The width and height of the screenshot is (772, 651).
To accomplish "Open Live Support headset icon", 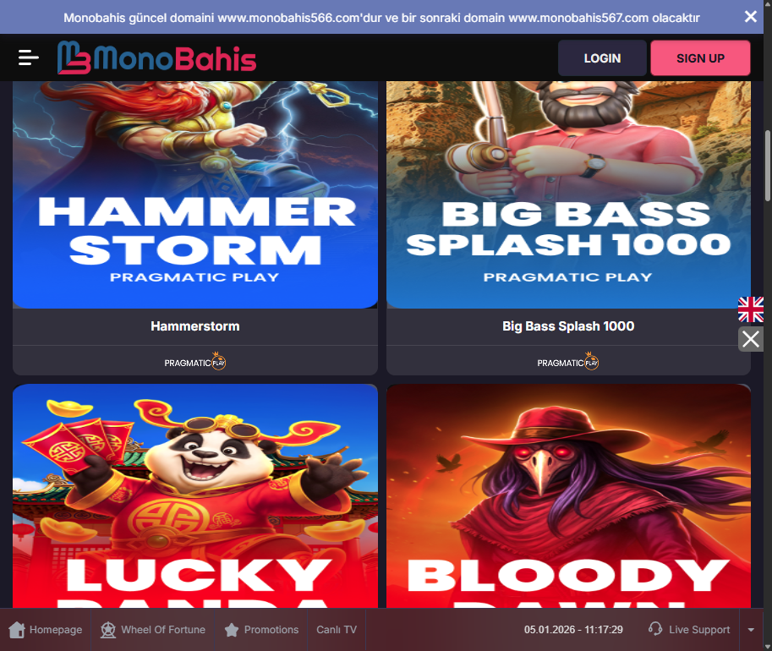I will point(655,629).
